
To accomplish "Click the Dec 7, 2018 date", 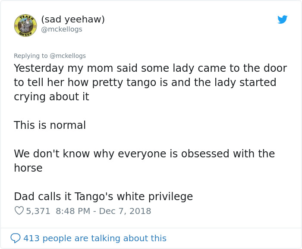I will tap(125, 211).
